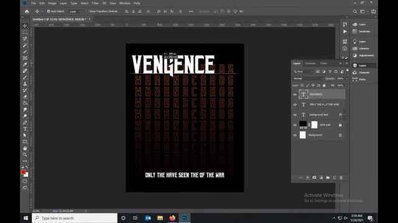Select the Path Selection arrow tool
This screenshot has width=398, height=223.
[x=25, y=135]
